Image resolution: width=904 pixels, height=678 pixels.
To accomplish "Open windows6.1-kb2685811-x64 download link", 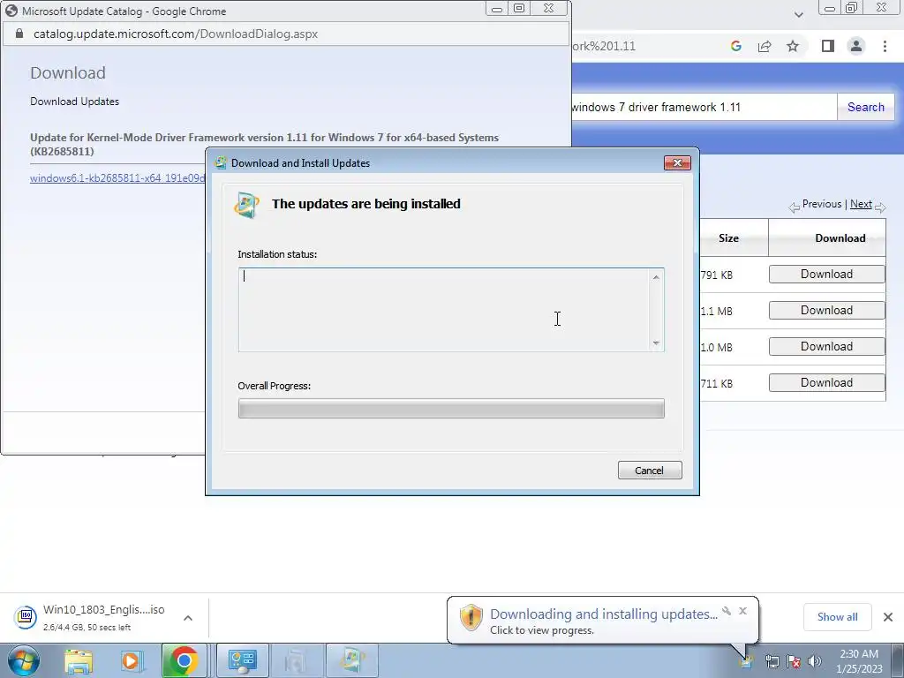I will point(117,178).
